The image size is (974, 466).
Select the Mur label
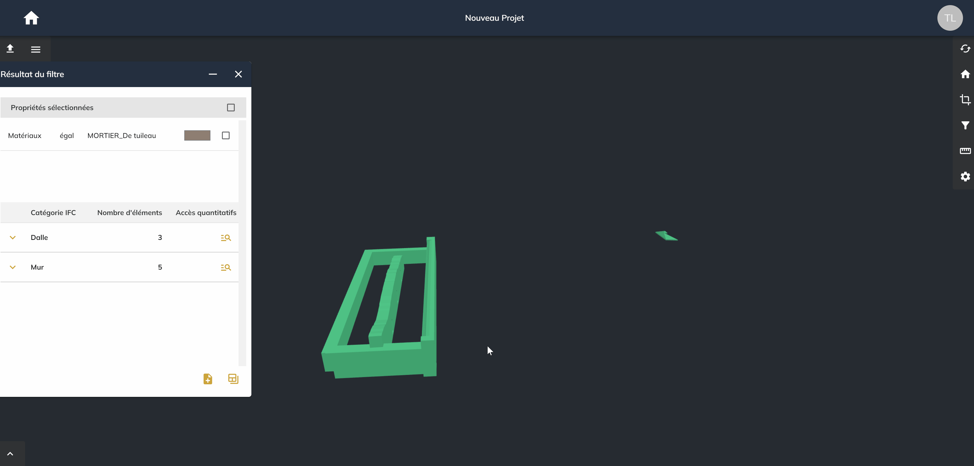tap(37, 267)
